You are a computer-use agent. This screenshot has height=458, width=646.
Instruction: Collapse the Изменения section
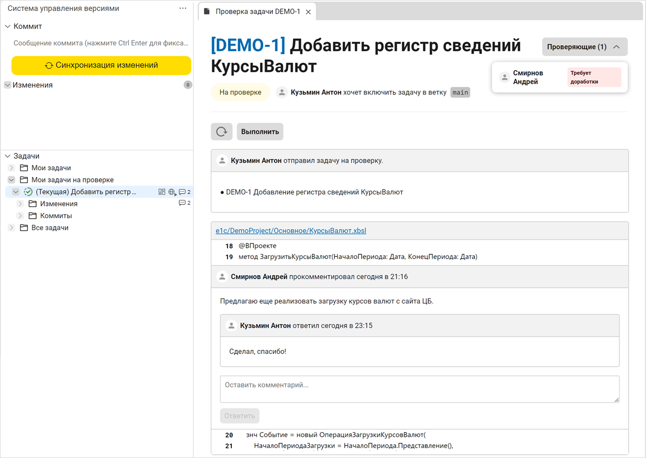coord(7,85)
